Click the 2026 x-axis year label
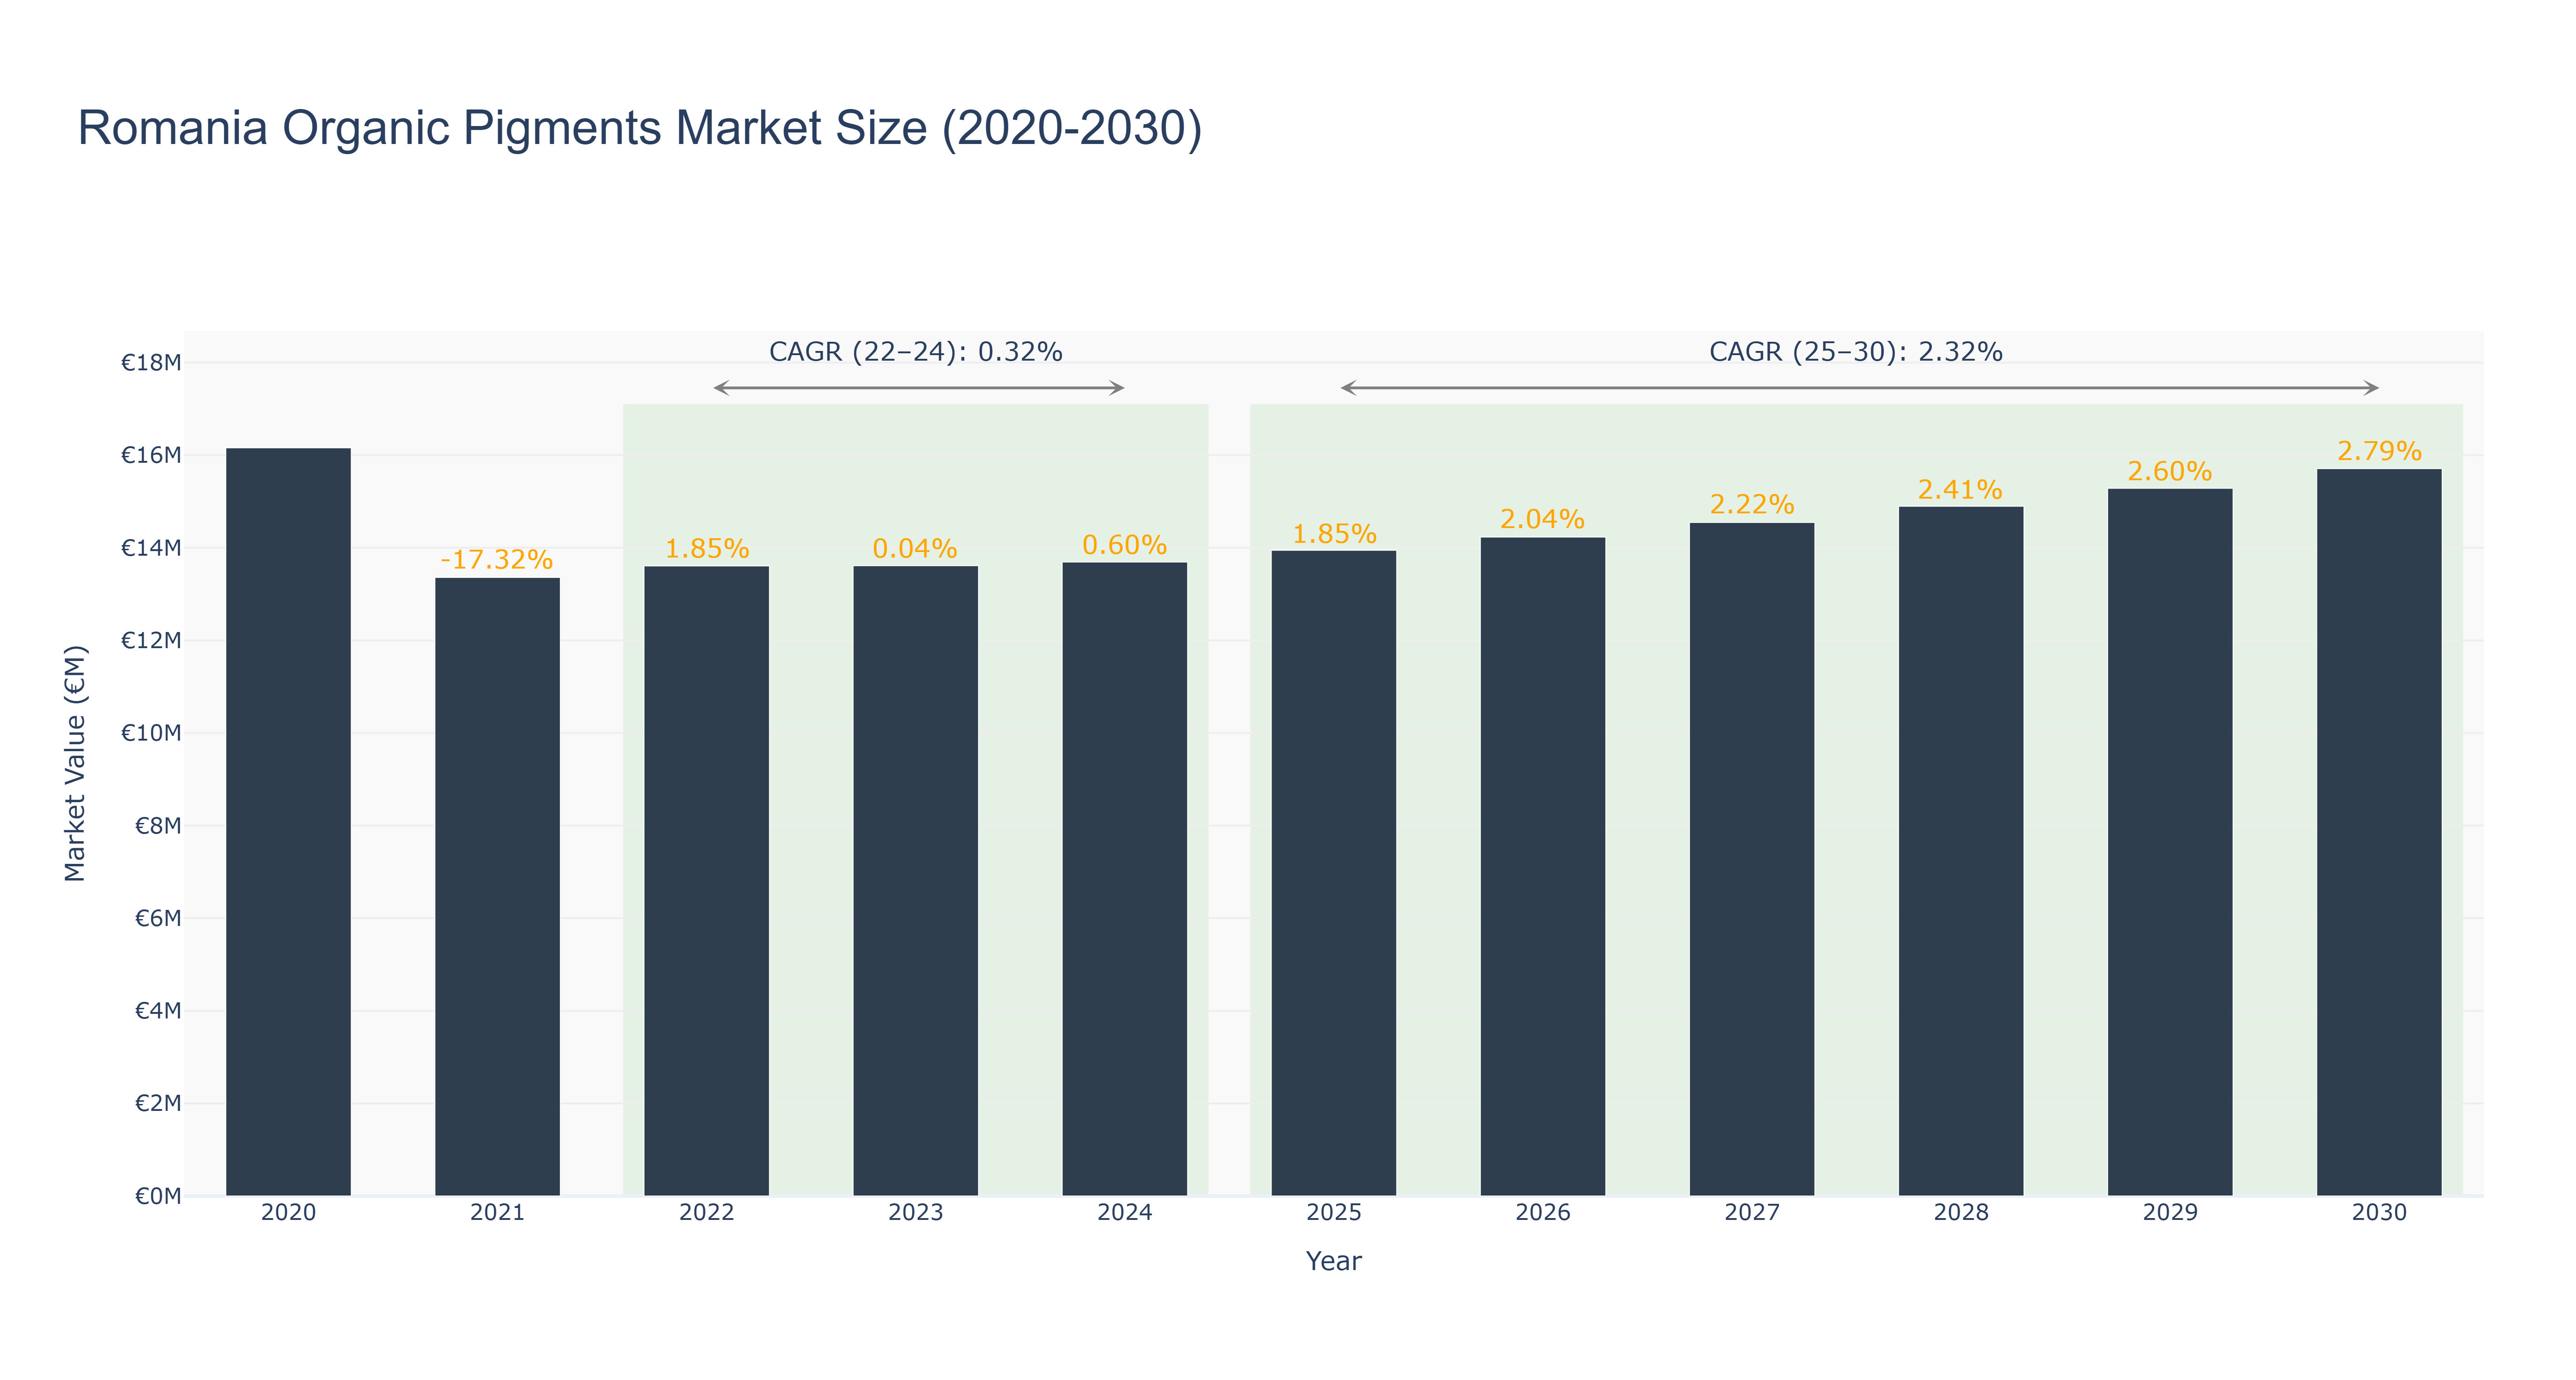 click(1543, 1213)
